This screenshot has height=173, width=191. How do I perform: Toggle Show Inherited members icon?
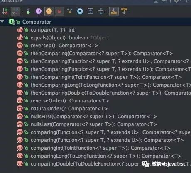point(28,11)
